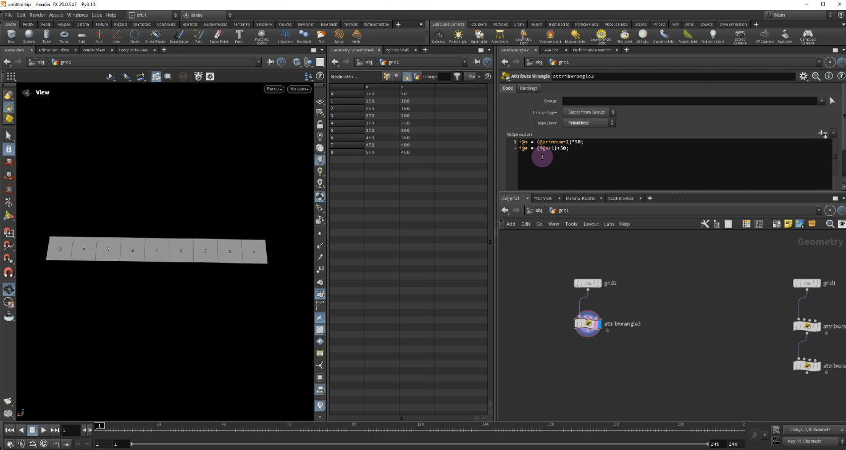Select the Spiral shelf tool
Image resolution: width=846 pixels, height=450 pixels.
pos(338,36)
